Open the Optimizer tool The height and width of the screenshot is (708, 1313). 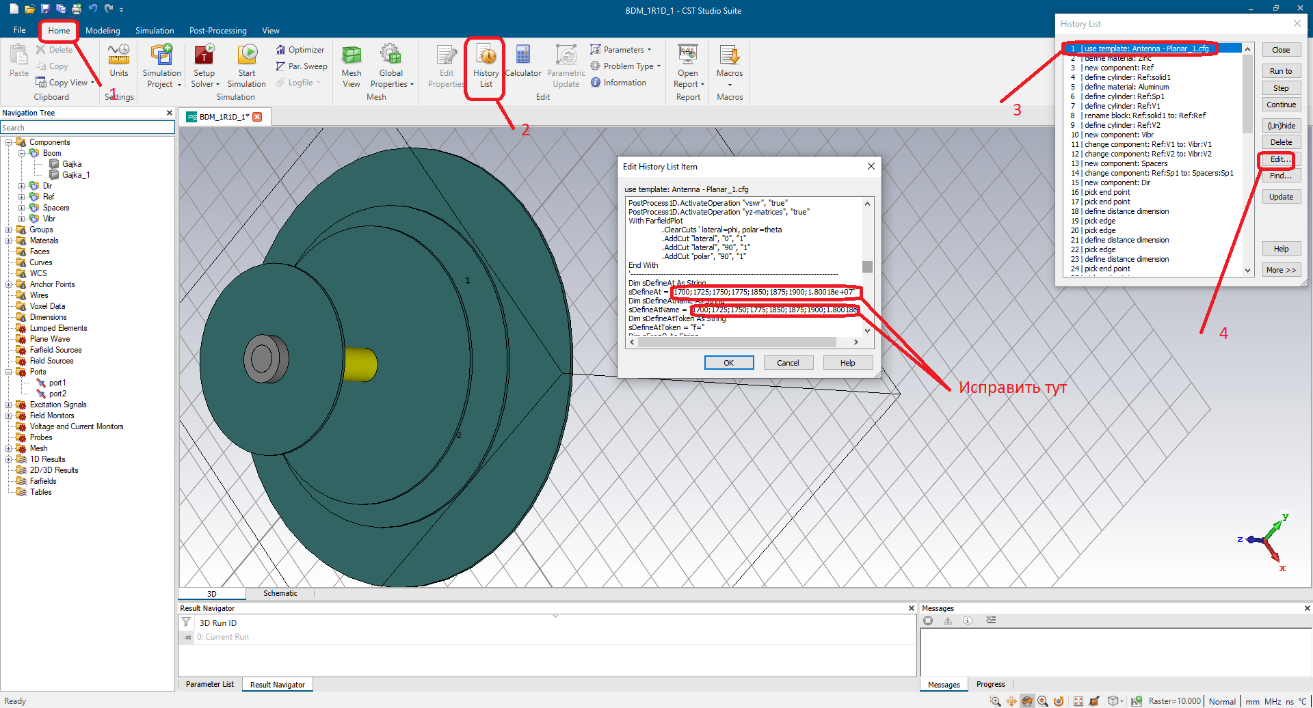coord(300,50)
